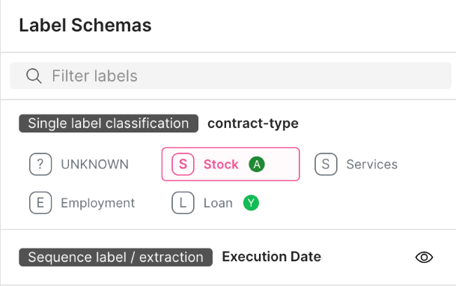
Task: Select the Stock label option
Action: tap(231, 164)
